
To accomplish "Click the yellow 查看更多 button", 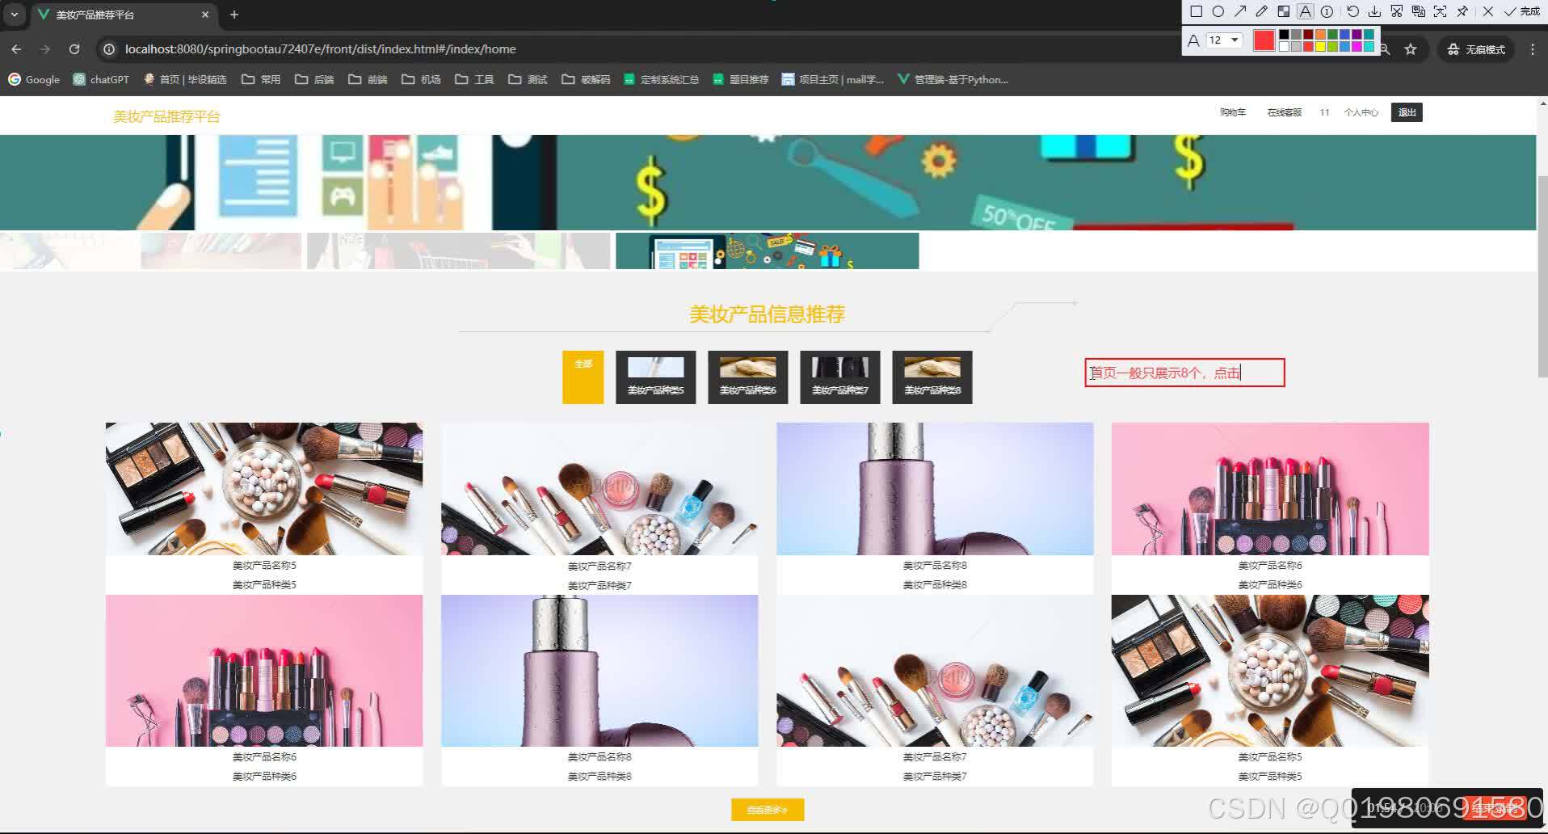I will click(767, 809).
